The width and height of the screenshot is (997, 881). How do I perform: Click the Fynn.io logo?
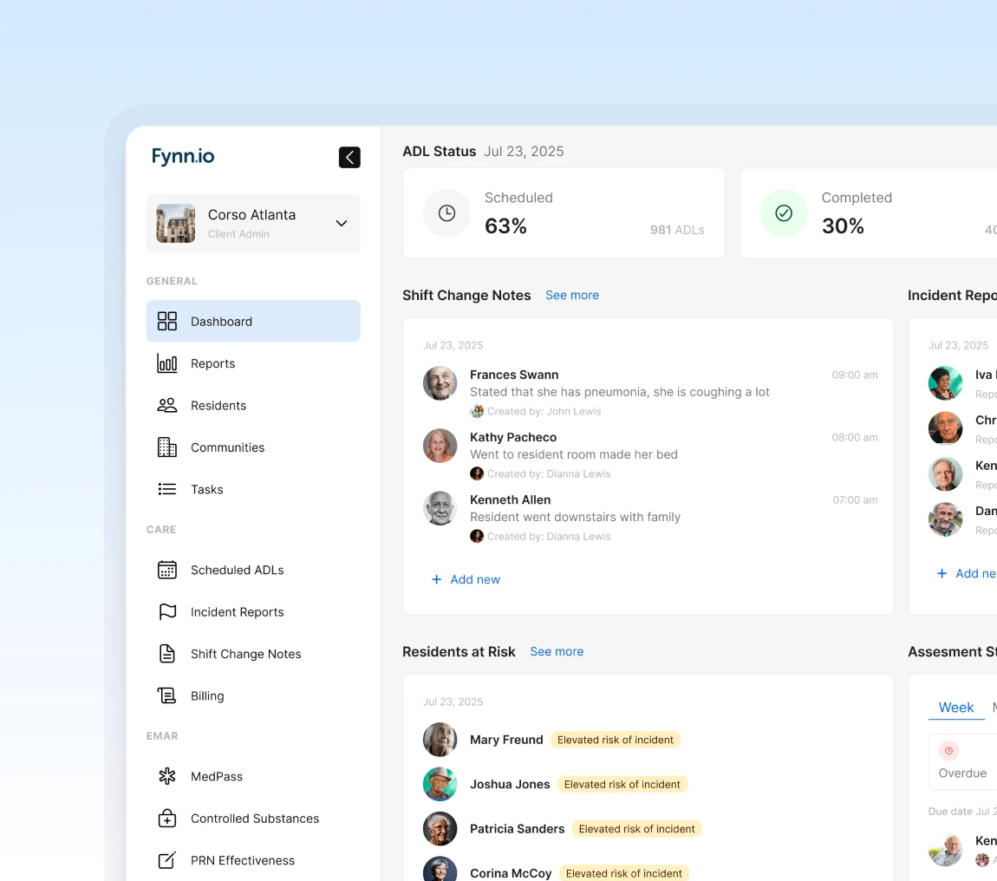[183, 156]
